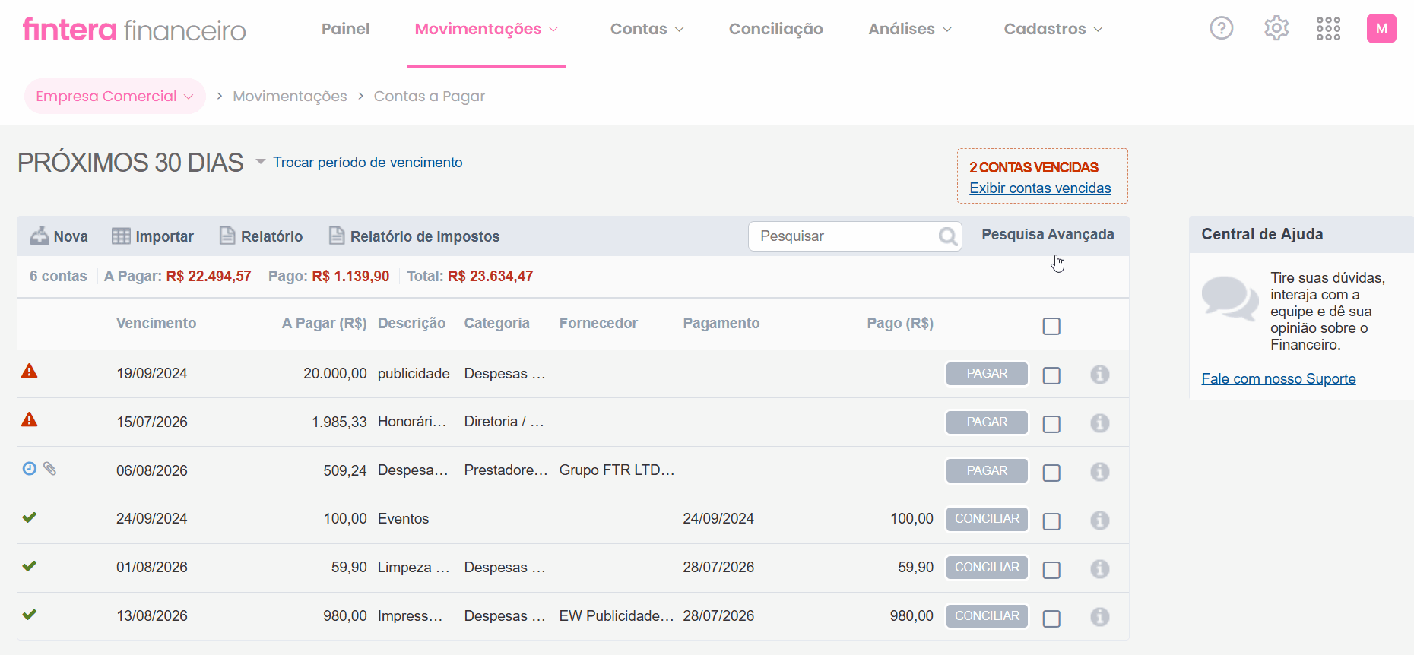Click Fale com nosso Suporte link
This screenshot has height=655, width=1414.
click(x=1279, y=378)
